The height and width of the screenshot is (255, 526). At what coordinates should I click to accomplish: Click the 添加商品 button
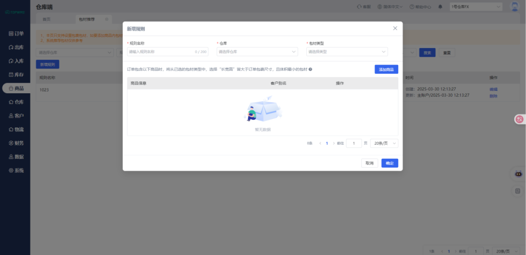[386, 69]
